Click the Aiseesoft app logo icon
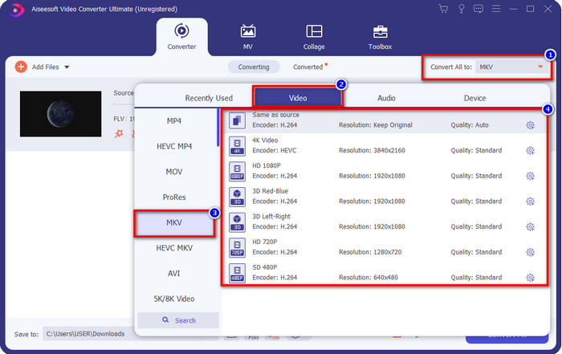The width and height of the screenshot is (562, 354). pyautogui.click(x=15, y=10)
